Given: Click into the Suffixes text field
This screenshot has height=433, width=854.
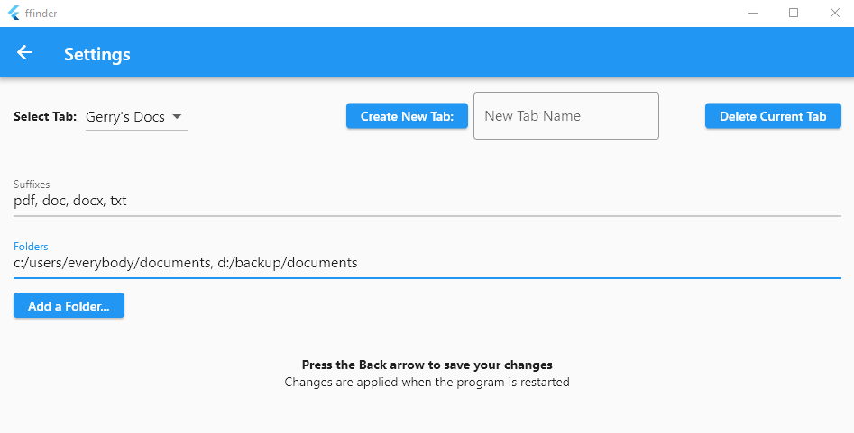Looking at the screenshot, I should (x=427, y=202).
